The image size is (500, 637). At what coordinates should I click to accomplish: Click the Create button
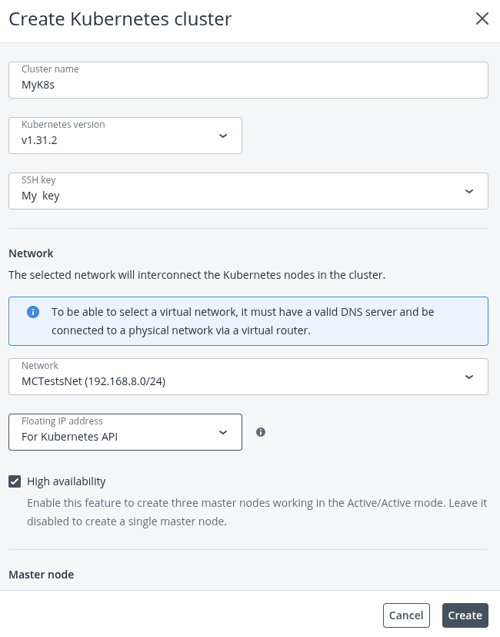click(x=465, y=615)
